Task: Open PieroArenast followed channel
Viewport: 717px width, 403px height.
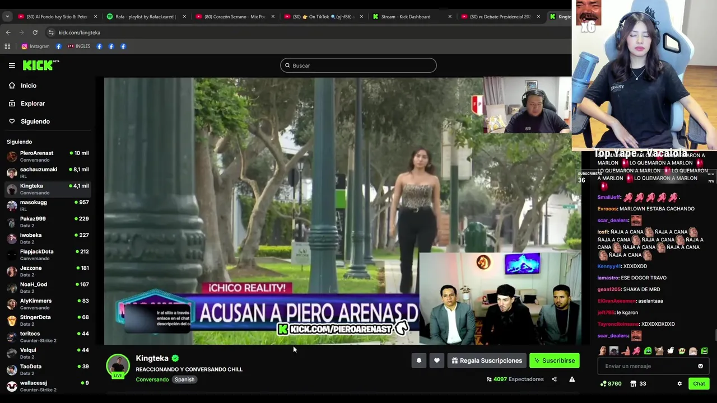Action: tap(48, 156)
